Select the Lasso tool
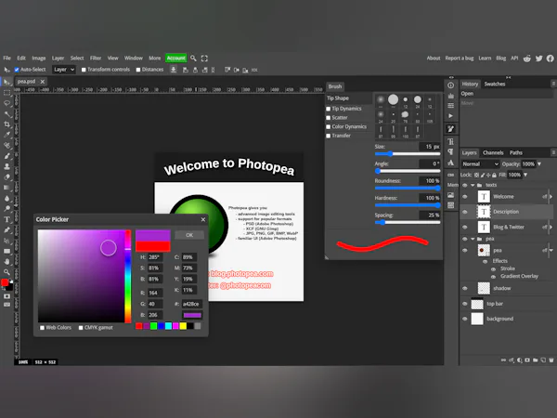The width and height of the screenshot is (557, 418). pos(6,103)
